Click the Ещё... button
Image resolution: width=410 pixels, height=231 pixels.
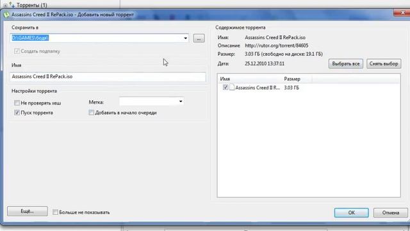27,211
